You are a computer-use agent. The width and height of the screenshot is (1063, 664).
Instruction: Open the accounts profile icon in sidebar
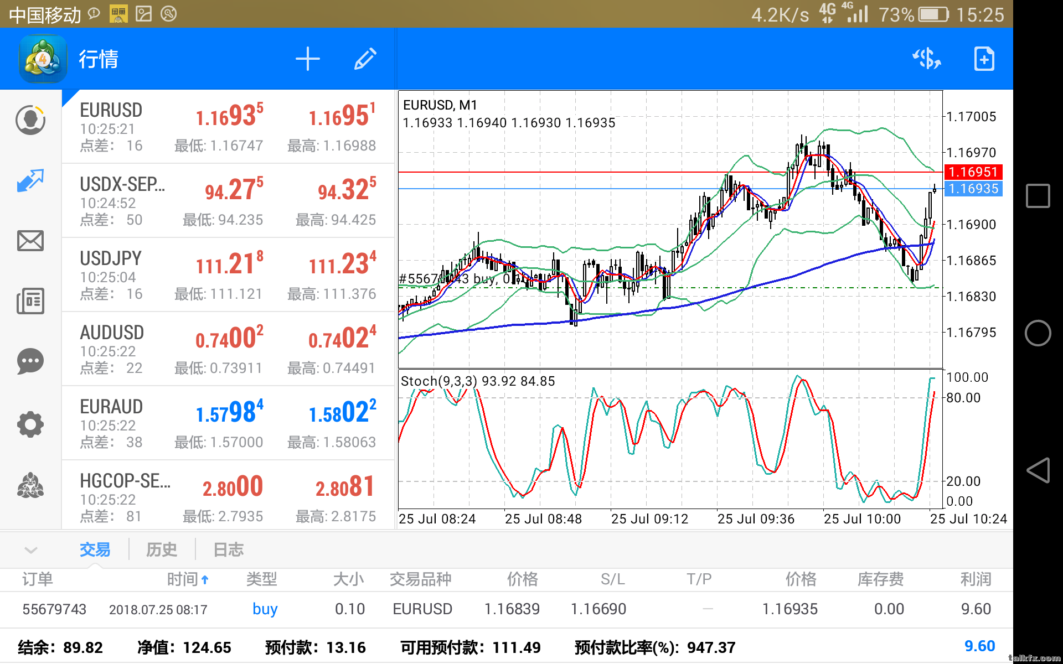tap(30, 120)
